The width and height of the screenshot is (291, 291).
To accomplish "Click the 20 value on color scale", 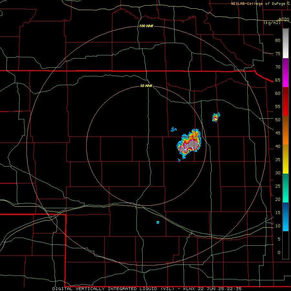I will click(278, 199).
